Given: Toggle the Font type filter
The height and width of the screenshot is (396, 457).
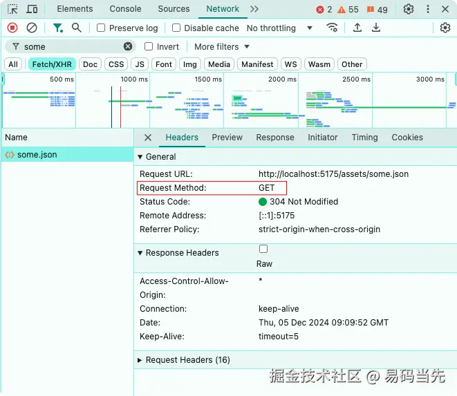Looking at the screenshot, I should click(x=164, y=64).
